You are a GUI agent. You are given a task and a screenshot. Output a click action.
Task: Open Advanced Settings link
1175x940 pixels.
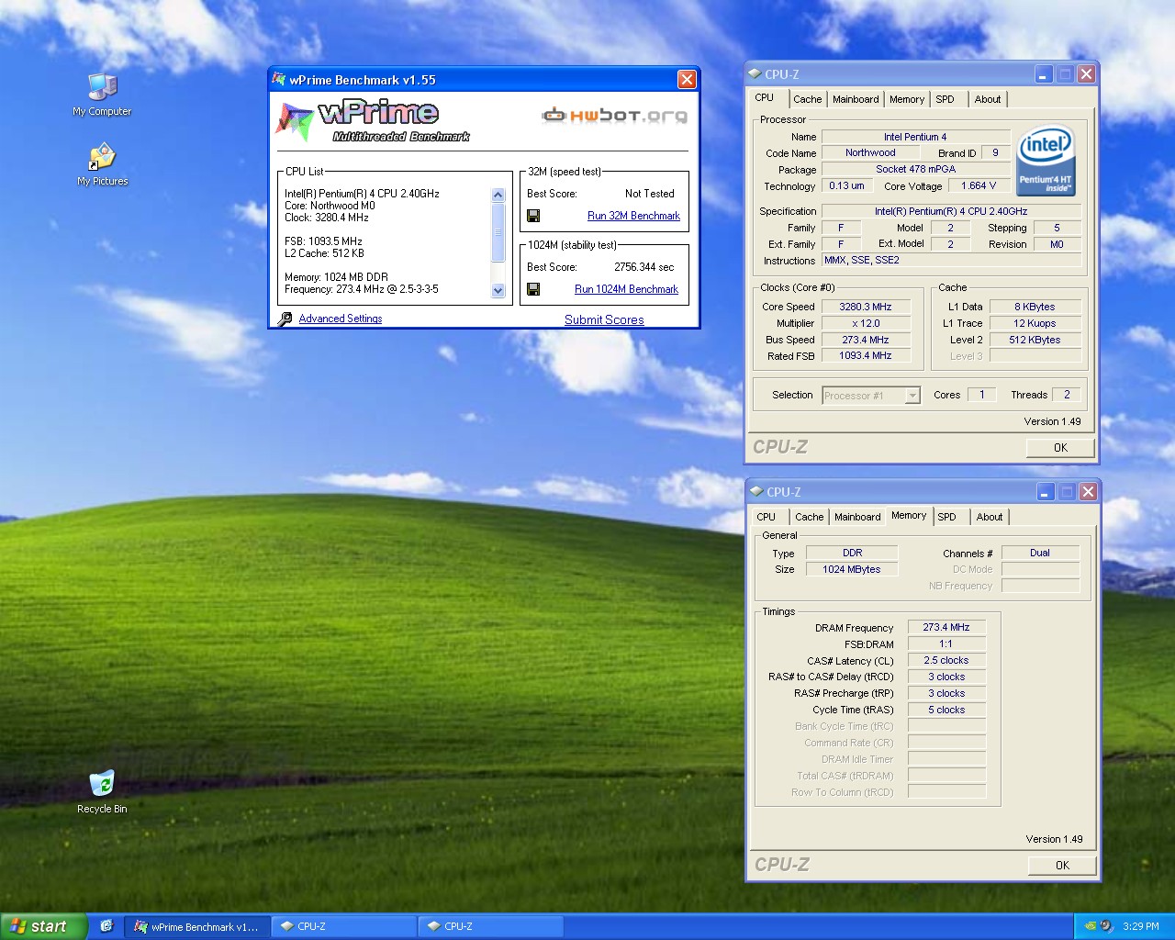click(x=341, y=319)
